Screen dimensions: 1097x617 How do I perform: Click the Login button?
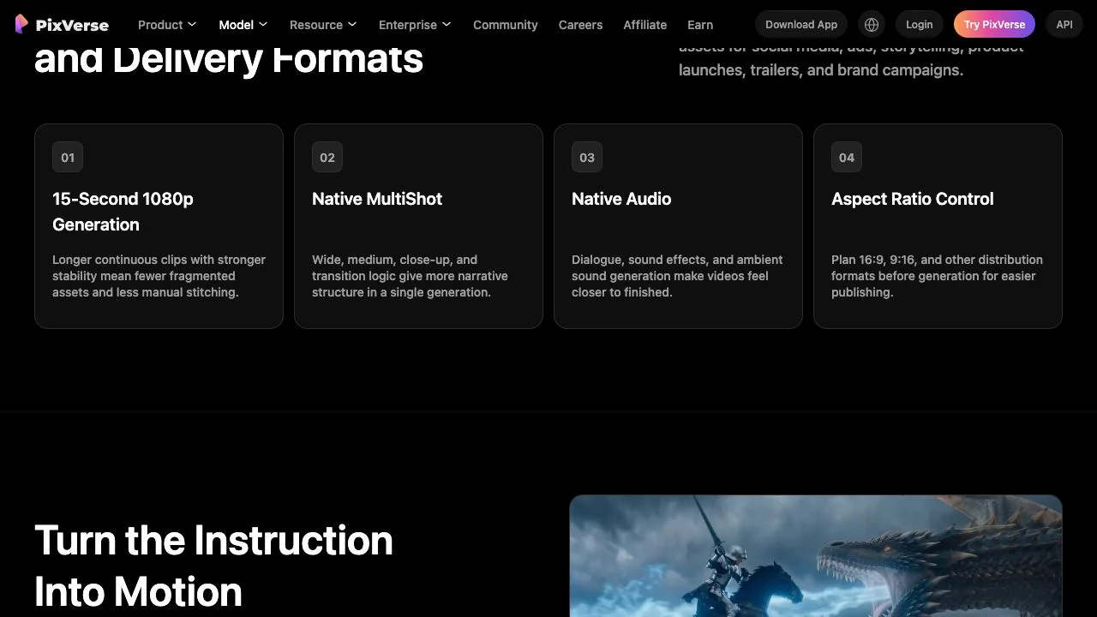click(920, 25)
